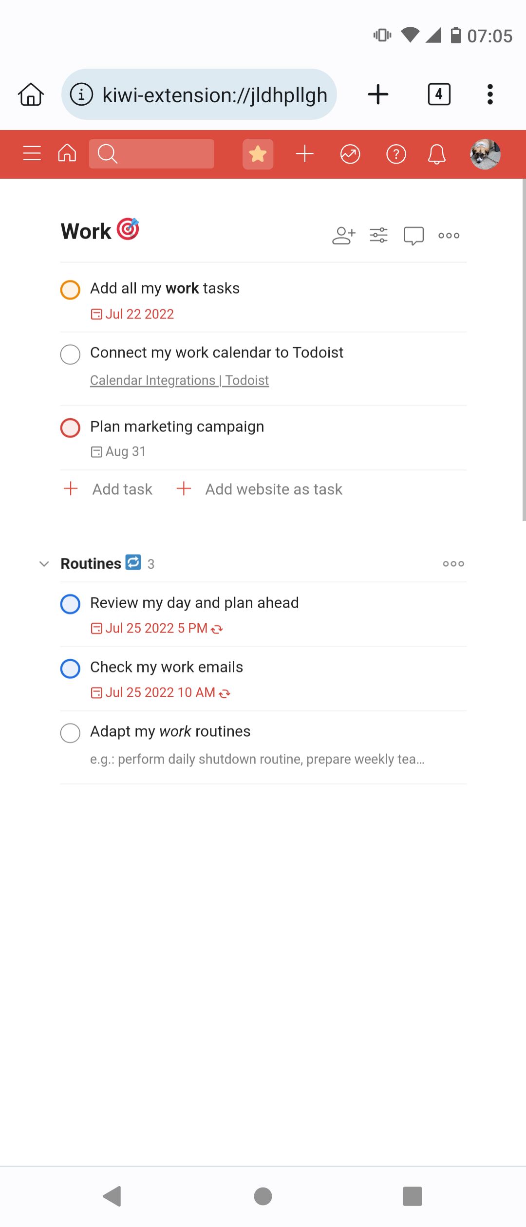
Task: Open project comments with the speech bubble icon
Action: [412, 235]
